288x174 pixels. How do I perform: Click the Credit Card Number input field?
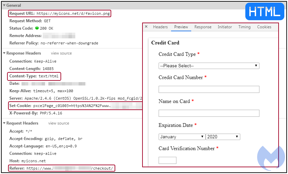(209, 89)
